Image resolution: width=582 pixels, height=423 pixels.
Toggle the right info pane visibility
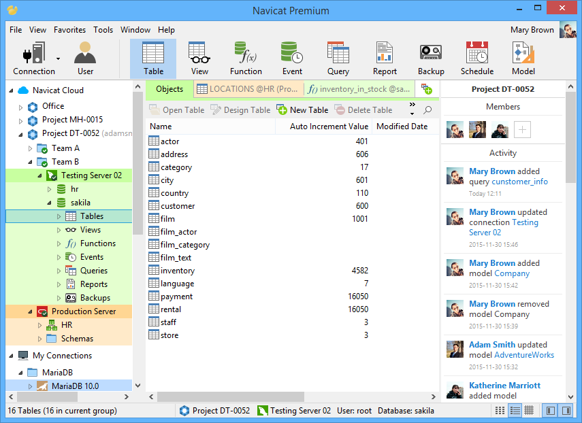(566, 410)
